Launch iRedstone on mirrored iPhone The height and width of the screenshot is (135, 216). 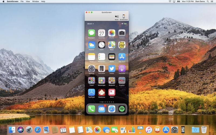(102, 92)
